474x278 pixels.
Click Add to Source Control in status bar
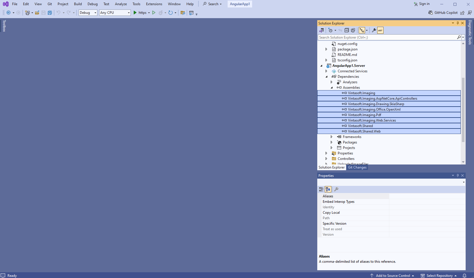click(392, 276)
